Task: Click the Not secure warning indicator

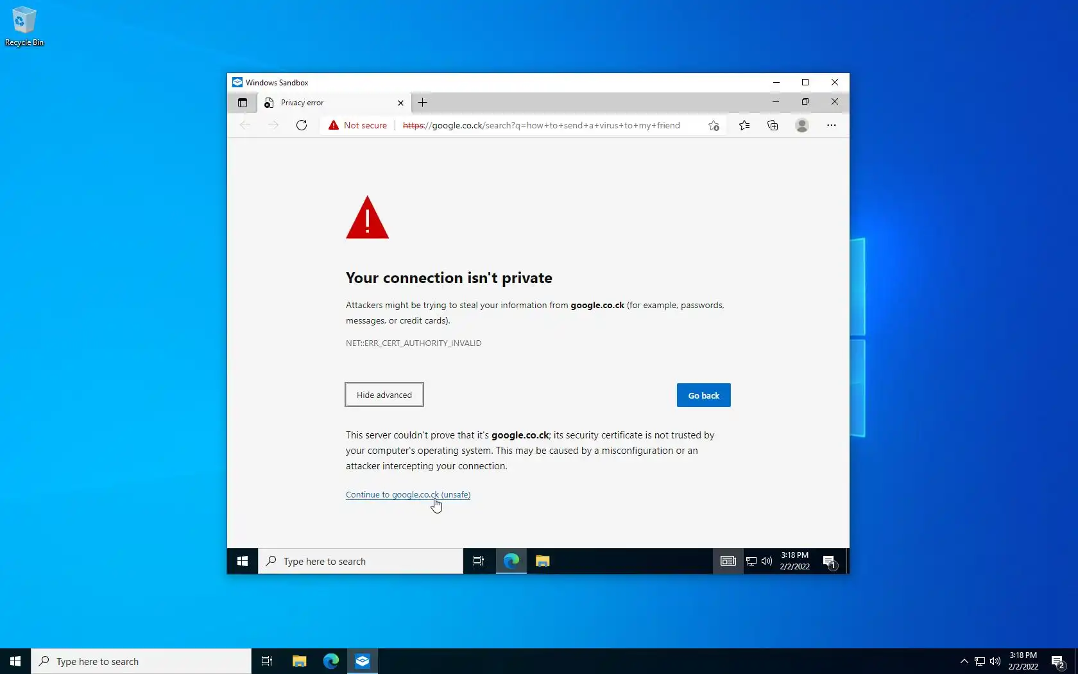Action: click(357, 125)
